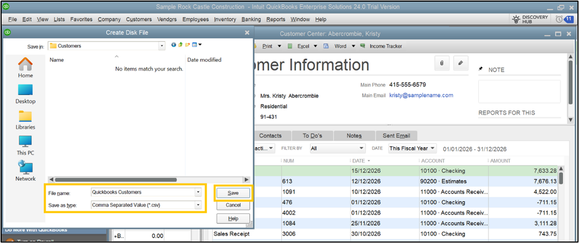This screenshot has height=243, width=579.
Task: Click the Word icon in Customer Center toolbar
Action: coord(326,46)
